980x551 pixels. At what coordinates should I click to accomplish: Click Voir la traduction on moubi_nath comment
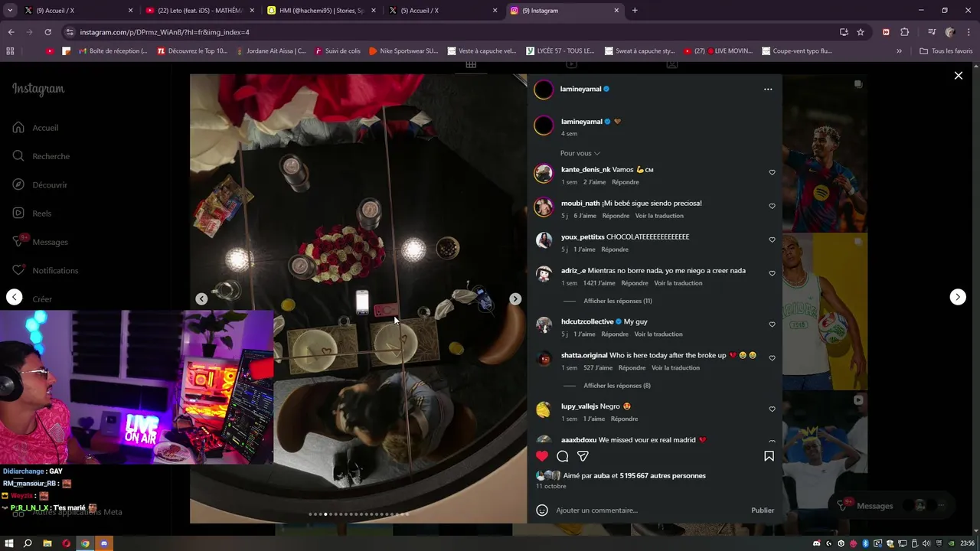pos(659,216)
